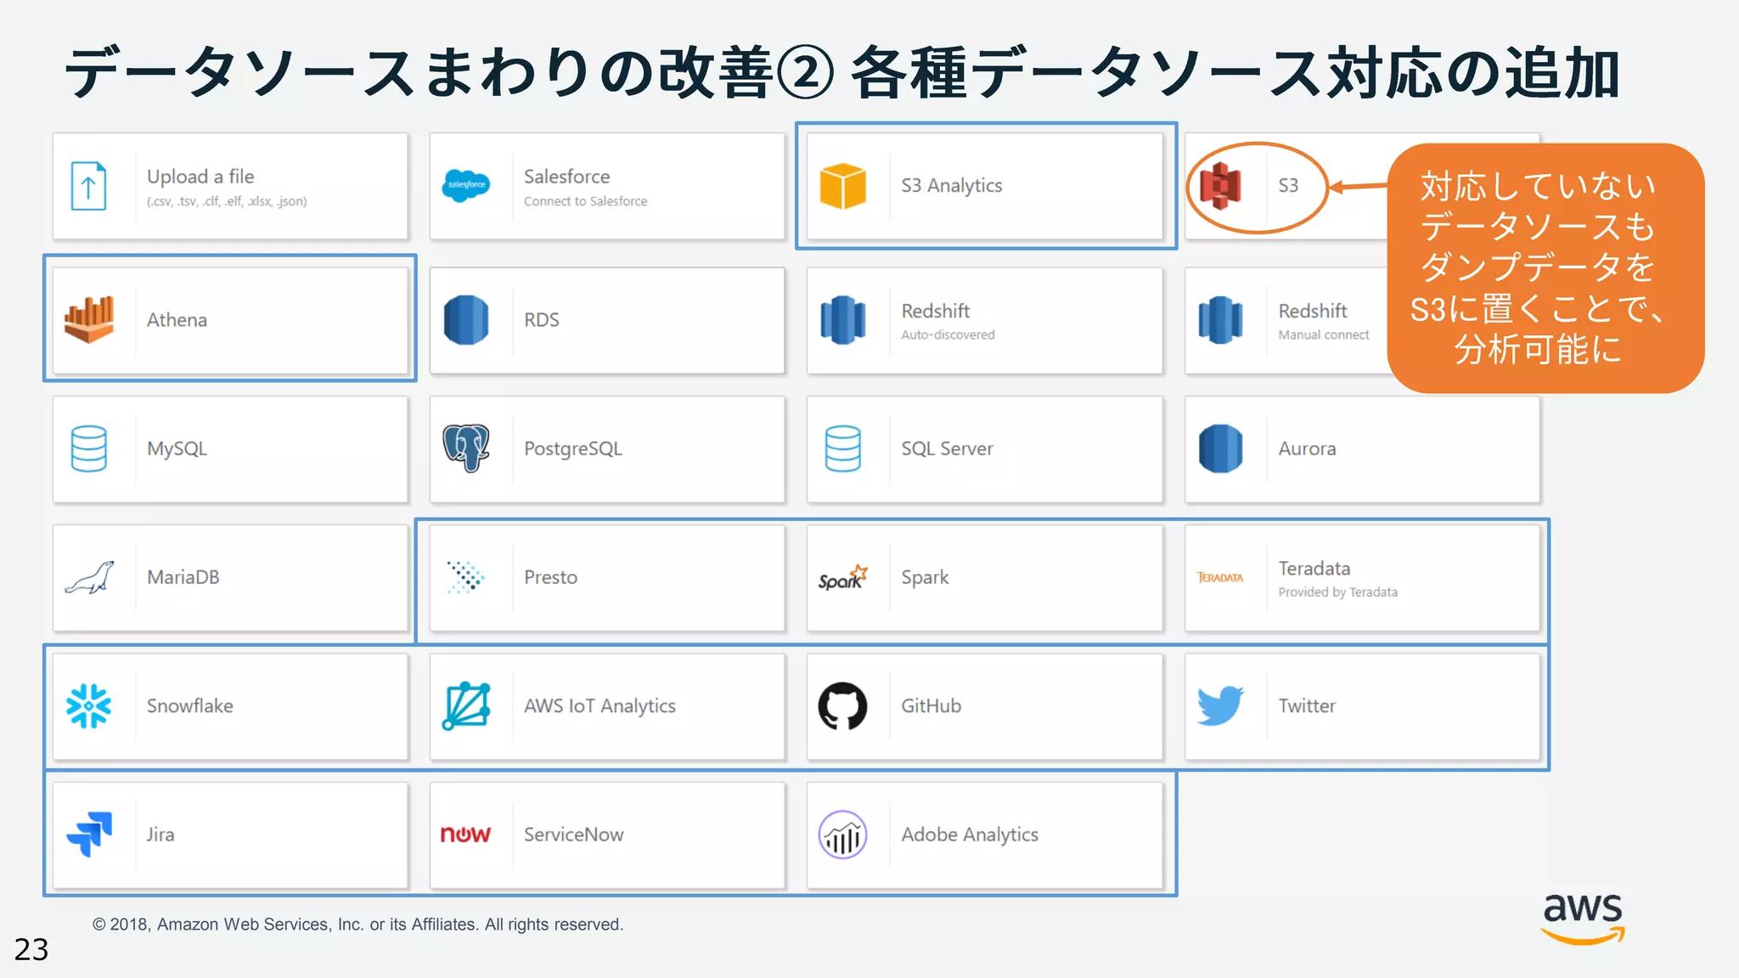
Task: Select the S3 Analytics cube icon
Action: pyautogui.click(x=842, y=186)
